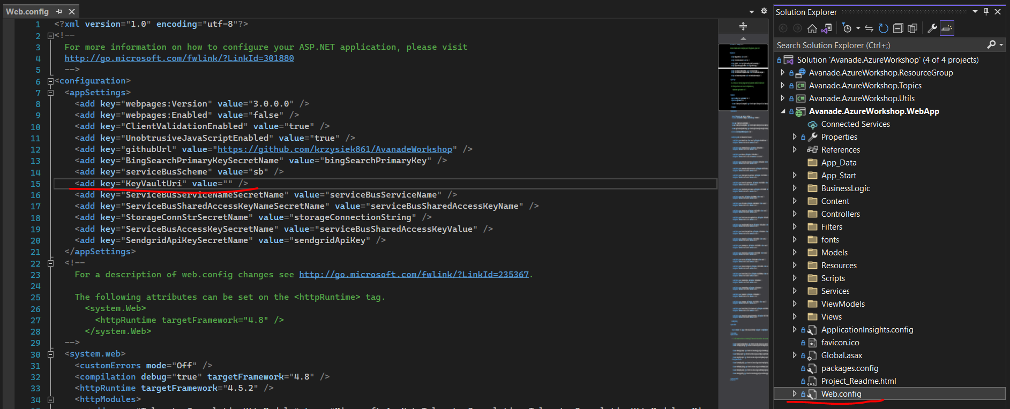The height and width of the screenshot is (409, 1010).
Task: Select the Scripts folder
Action: click(833, 278)
